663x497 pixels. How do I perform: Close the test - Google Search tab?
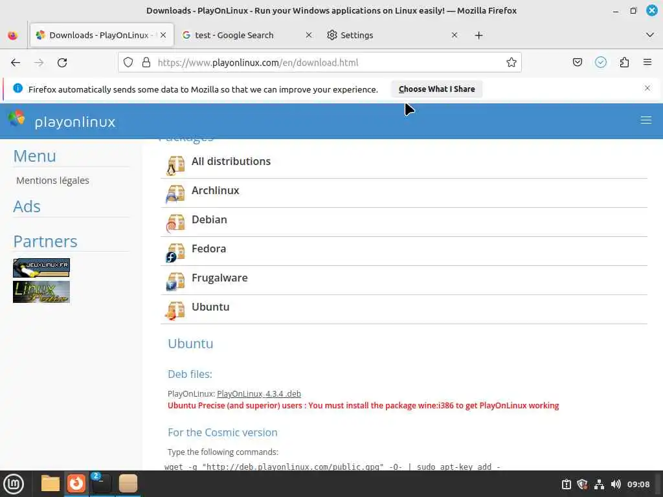coord(309,35)
